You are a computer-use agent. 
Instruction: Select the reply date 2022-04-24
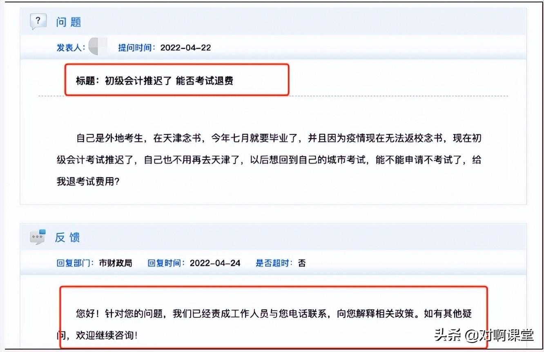pyautogui.click(x=215, y=263)
